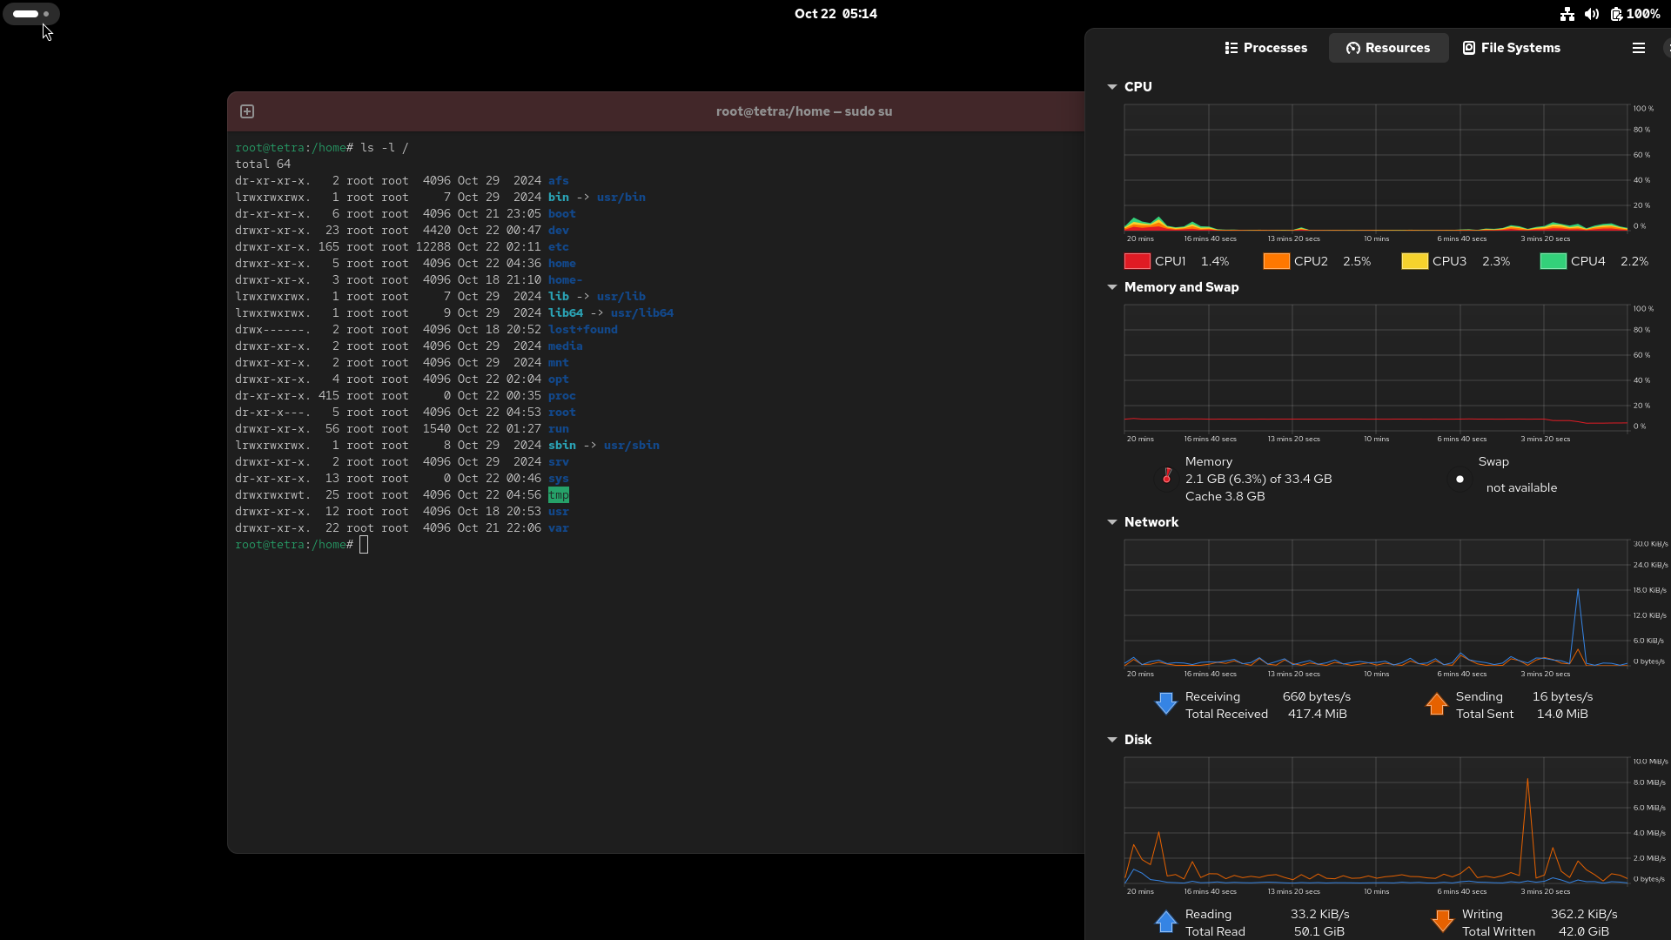Open the Oct 22 clock calendar menu
This screenshot has width=1671, height=940.
pos(835,14)
